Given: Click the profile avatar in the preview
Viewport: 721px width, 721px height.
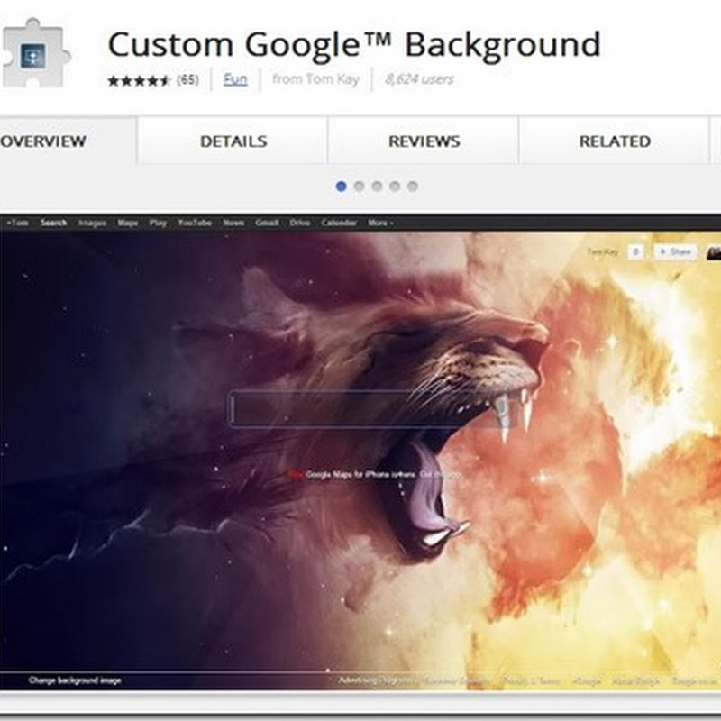Looking at the screenshot, I should click(714, 252).
